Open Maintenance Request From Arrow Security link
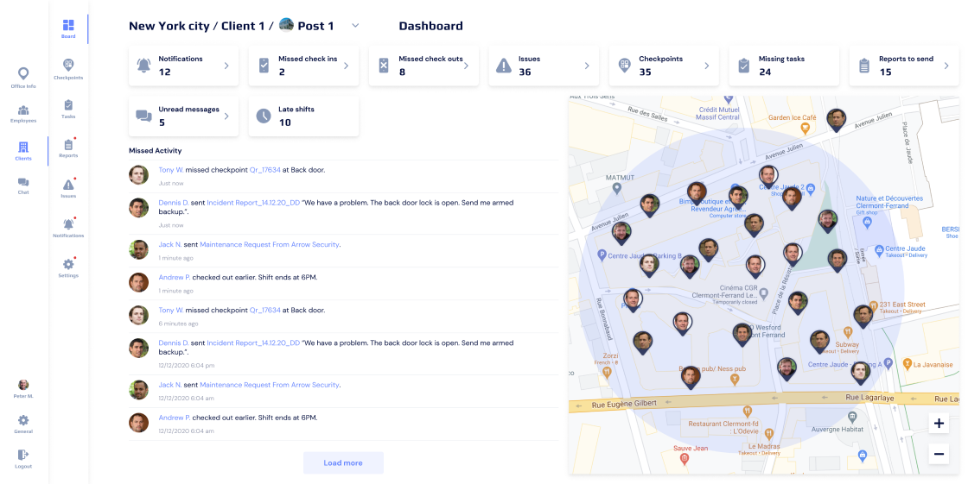Image resolution: width=968 pixels, height=484 pixels. coord(270,245)
